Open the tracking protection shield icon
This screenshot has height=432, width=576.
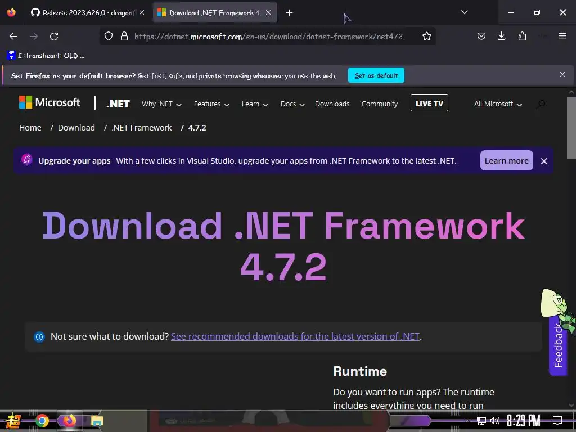point(109,36)
